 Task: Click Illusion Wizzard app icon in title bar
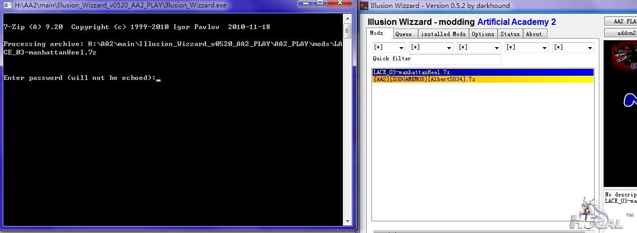[x=364, y=6]
